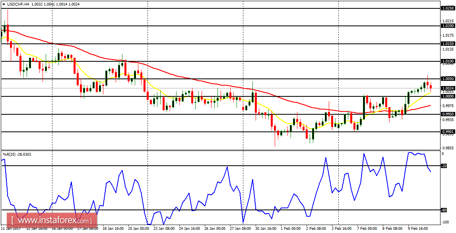The height and width of the screenshot is (233, 456).
Task: Click the 1.0032 open value in header
Action: pos(37,4)
